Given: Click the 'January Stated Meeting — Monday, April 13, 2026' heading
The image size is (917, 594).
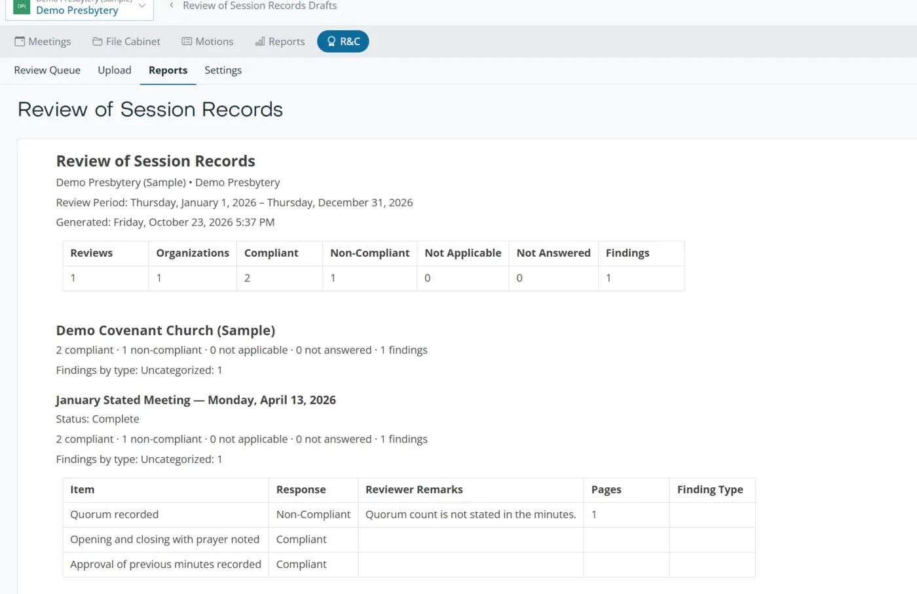Looking at the screenshot, I should pos(196,399).
